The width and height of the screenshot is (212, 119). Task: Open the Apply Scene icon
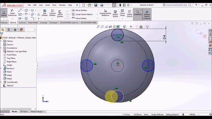coord(141,27)
